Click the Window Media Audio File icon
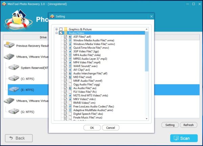The image size is (203, 146). [70, 40]
